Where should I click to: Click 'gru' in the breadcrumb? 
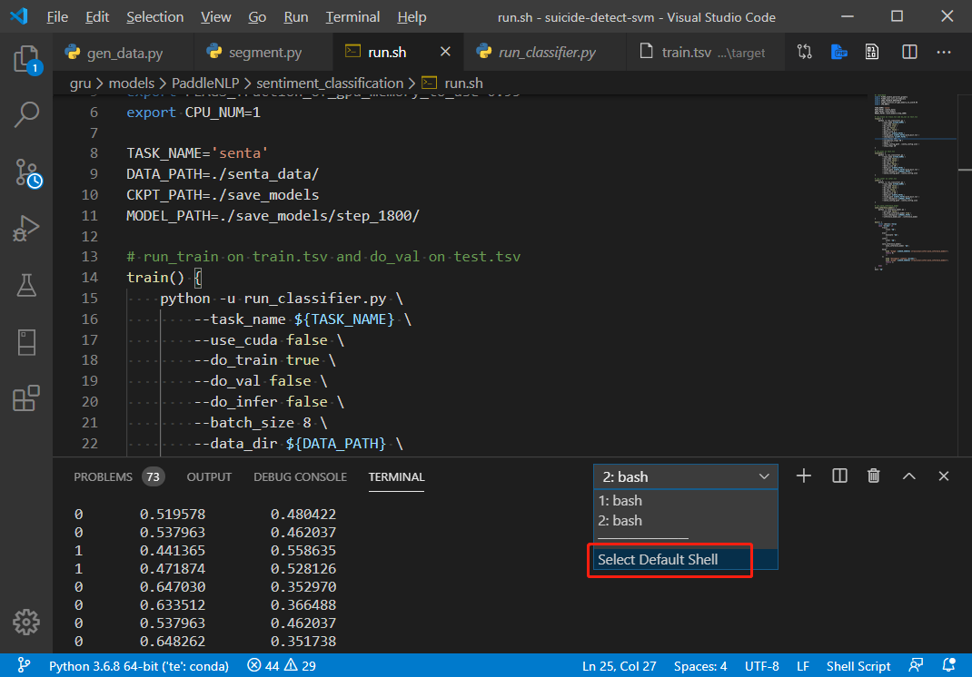(80, 83)
